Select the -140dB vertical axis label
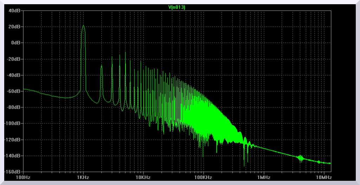Screen dimensions: 360x185 click(14, 156)
